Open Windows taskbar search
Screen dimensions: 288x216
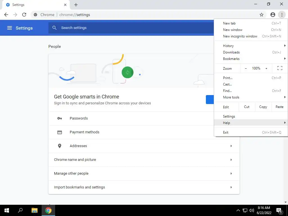20,210
